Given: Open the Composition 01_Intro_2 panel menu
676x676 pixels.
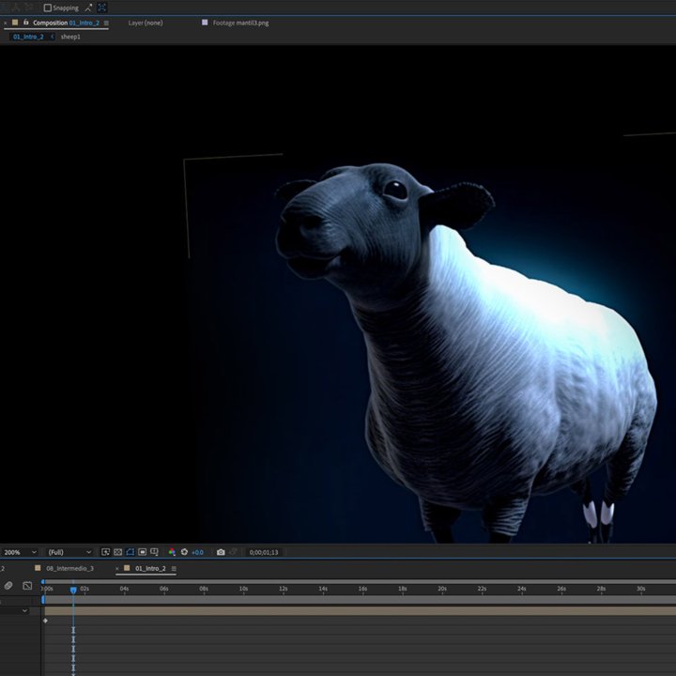Looking at the screenshot, I should 106,23.
